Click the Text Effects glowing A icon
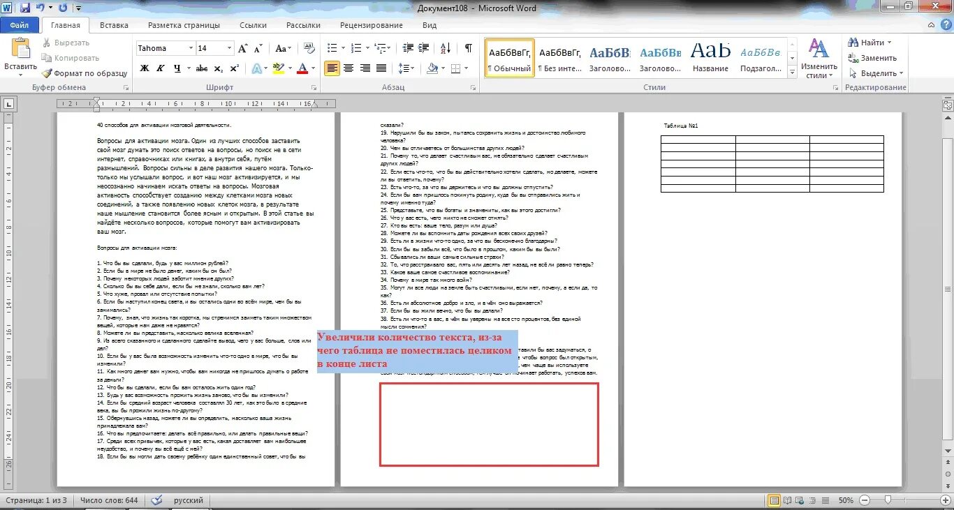The width and height of the screenshot is (954, 510). click(256, 68)
